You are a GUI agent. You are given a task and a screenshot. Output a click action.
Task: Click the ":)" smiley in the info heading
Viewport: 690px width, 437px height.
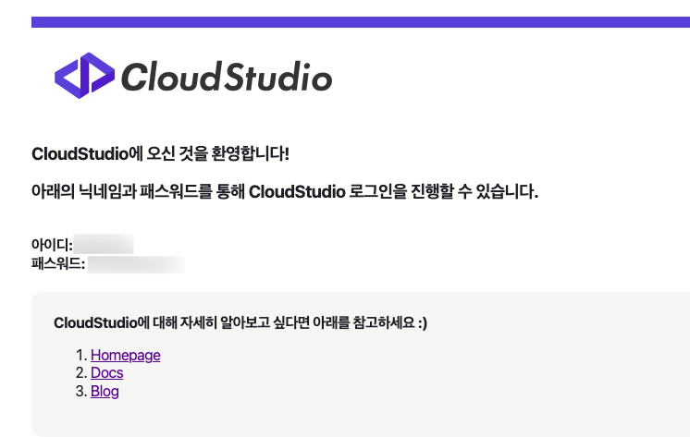422,322
